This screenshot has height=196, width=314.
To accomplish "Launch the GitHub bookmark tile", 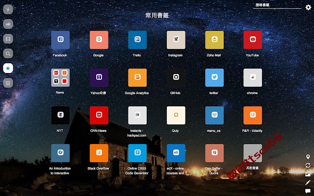I will tap(176, 77).
